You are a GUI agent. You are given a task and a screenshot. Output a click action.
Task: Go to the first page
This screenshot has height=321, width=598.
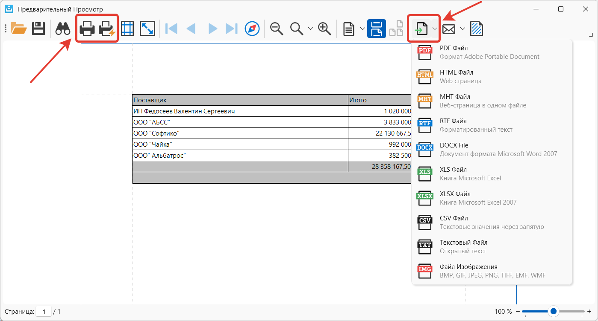(x=171, y=29)
